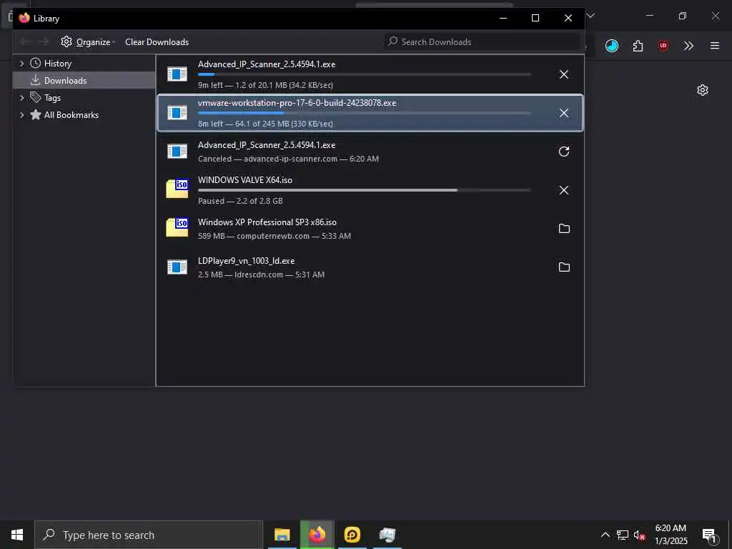Click the WINDOWS VALVE X64.iso file icon
Screen dimensions: 732x549
point(177,189)
